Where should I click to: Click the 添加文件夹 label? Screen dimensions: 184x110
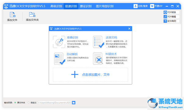32,20
